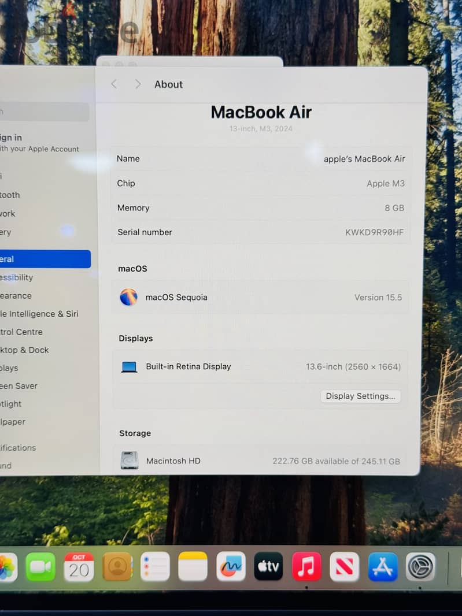The width and height of the screenshot is (462, 616).
Task: Click the Macintosh HD drive icon
Action: (129, 461)
